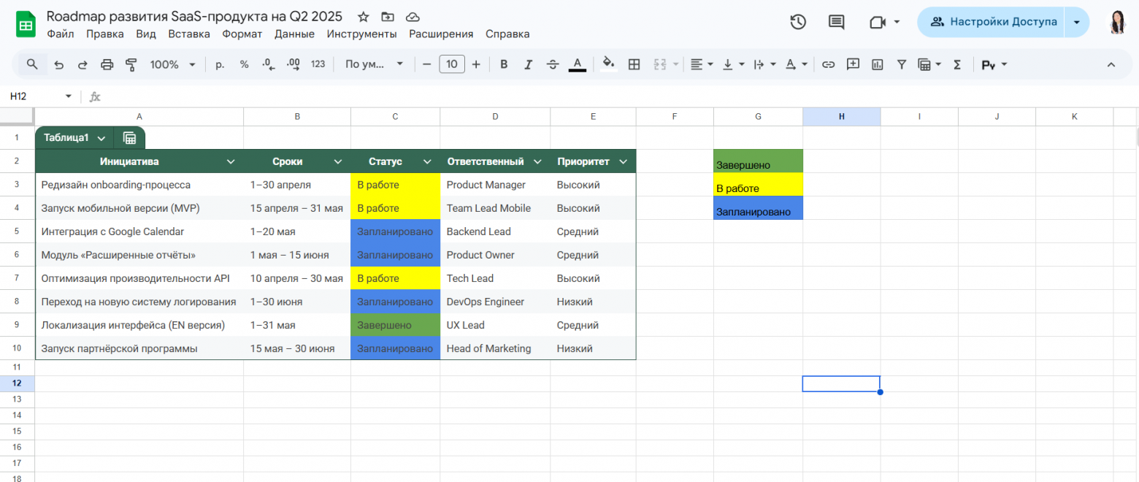
Task: Insert a link
Action: pyautogui.click(x=829, y=64)
